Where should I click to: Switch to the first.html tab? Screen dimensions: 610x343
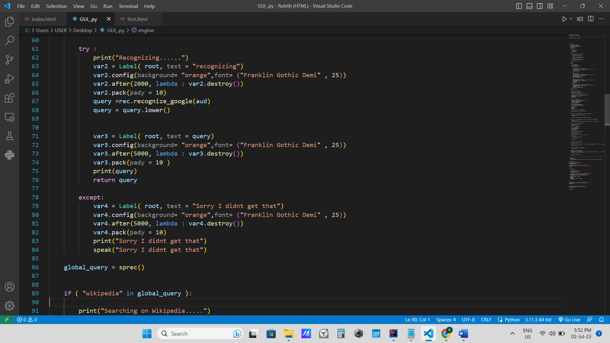[x=137, y=19]
